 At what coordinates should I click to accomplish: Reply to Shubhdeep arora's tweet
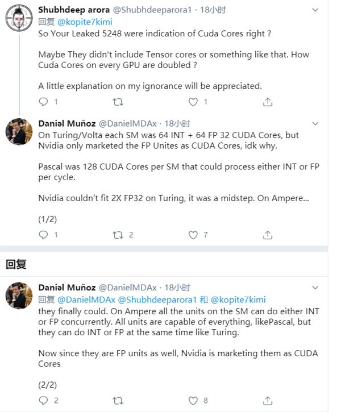coord(43,102)
